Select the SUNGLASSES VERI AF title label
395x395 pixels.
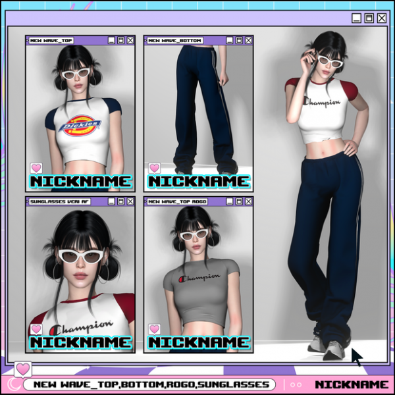click(x=60, y=201)
